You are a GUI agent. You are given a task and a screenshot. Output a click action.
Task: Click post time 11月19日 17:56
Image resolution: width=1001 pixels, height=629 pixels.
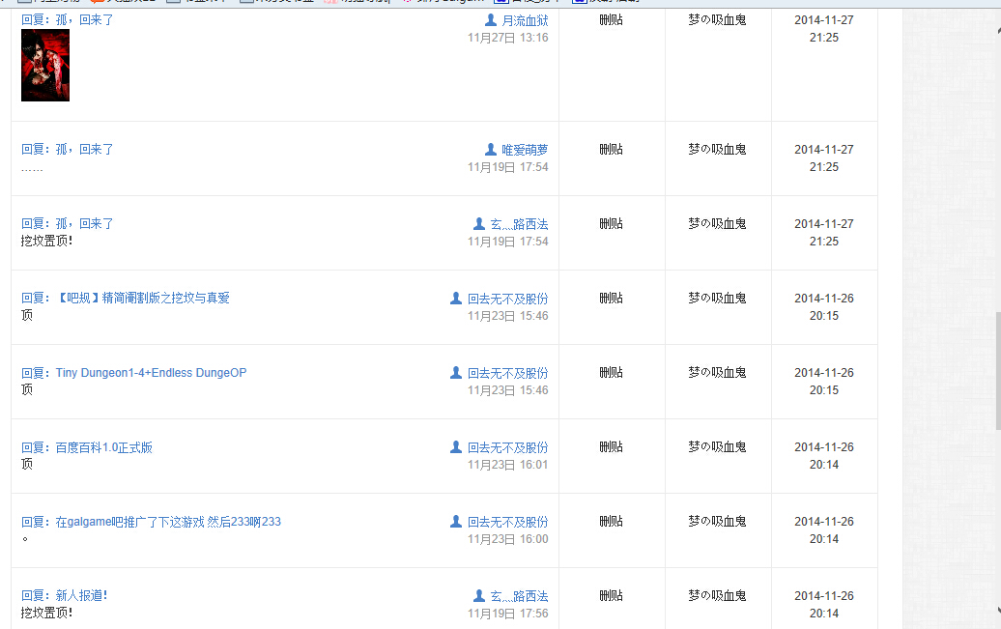click(507, 614)
